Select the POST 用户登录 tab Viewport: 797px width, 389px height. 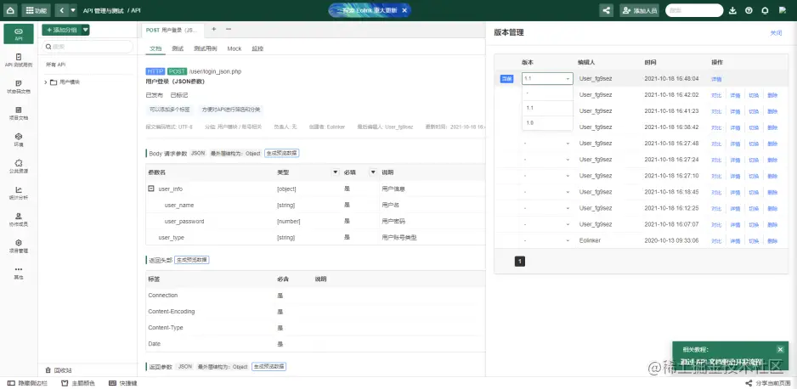pos(172,31)
